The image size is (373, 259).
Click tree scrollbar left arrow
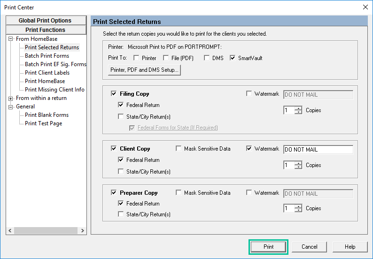pos(10,230)
